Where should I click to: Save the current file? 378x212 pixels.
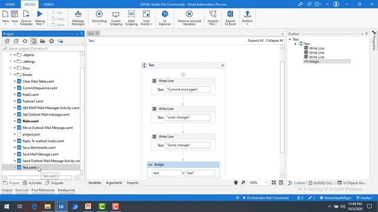click(14, 18)
